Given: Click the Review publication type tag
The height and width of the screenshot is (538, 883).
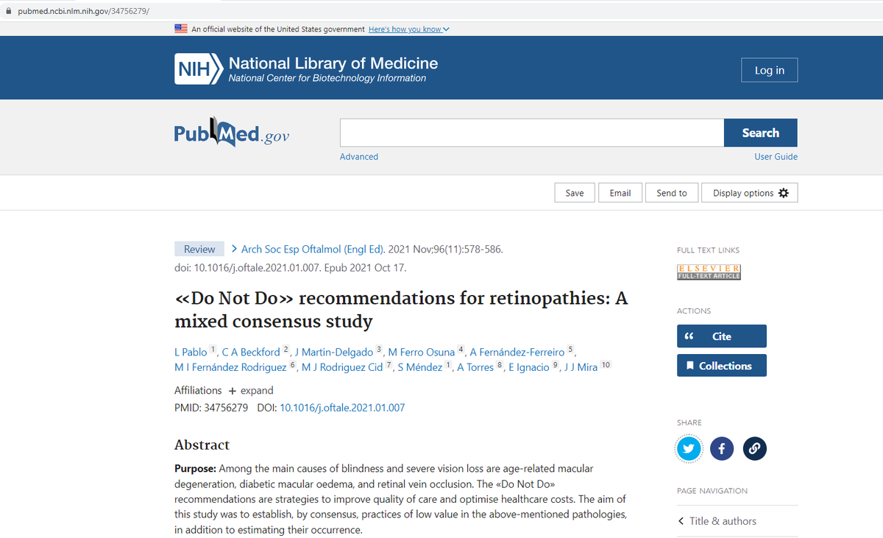Looking at the screenshot, I should click(199, 249).
